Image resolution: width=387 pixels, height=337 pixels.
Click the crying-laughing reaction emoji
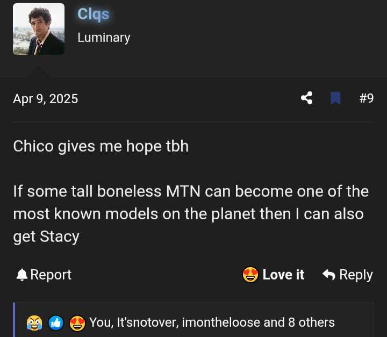(x=34, y=322)
